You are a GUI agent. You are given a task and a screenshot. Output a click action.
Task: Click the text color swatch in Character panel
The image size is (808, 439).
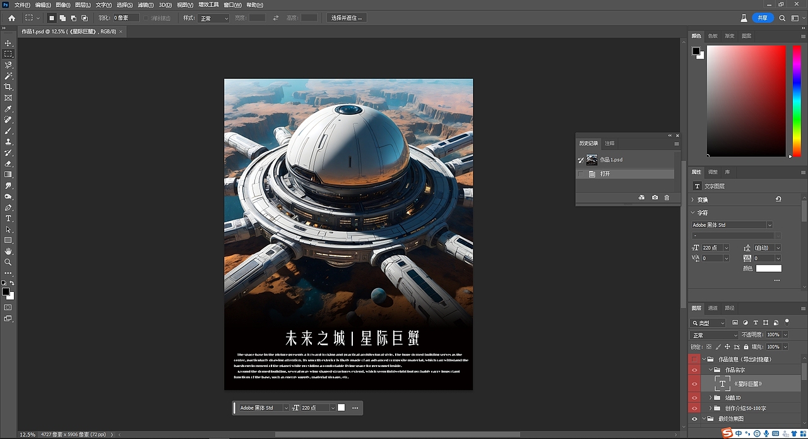[768, 268]
